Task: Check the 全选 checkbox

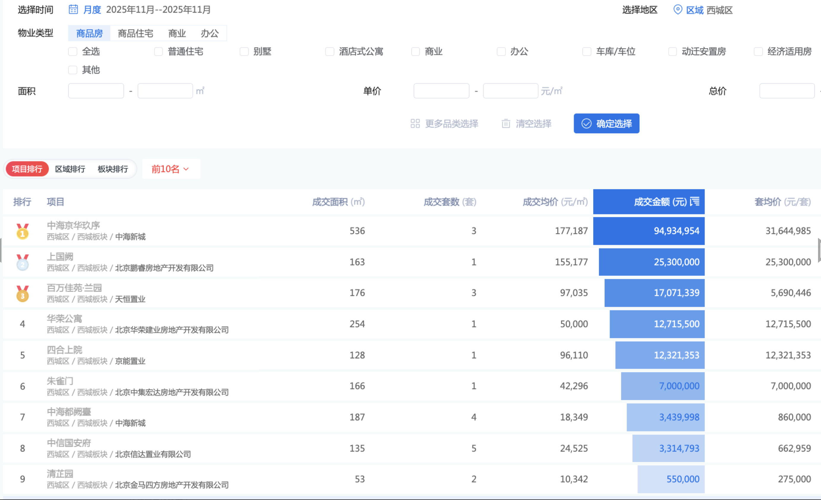Action: pos(73,51)
